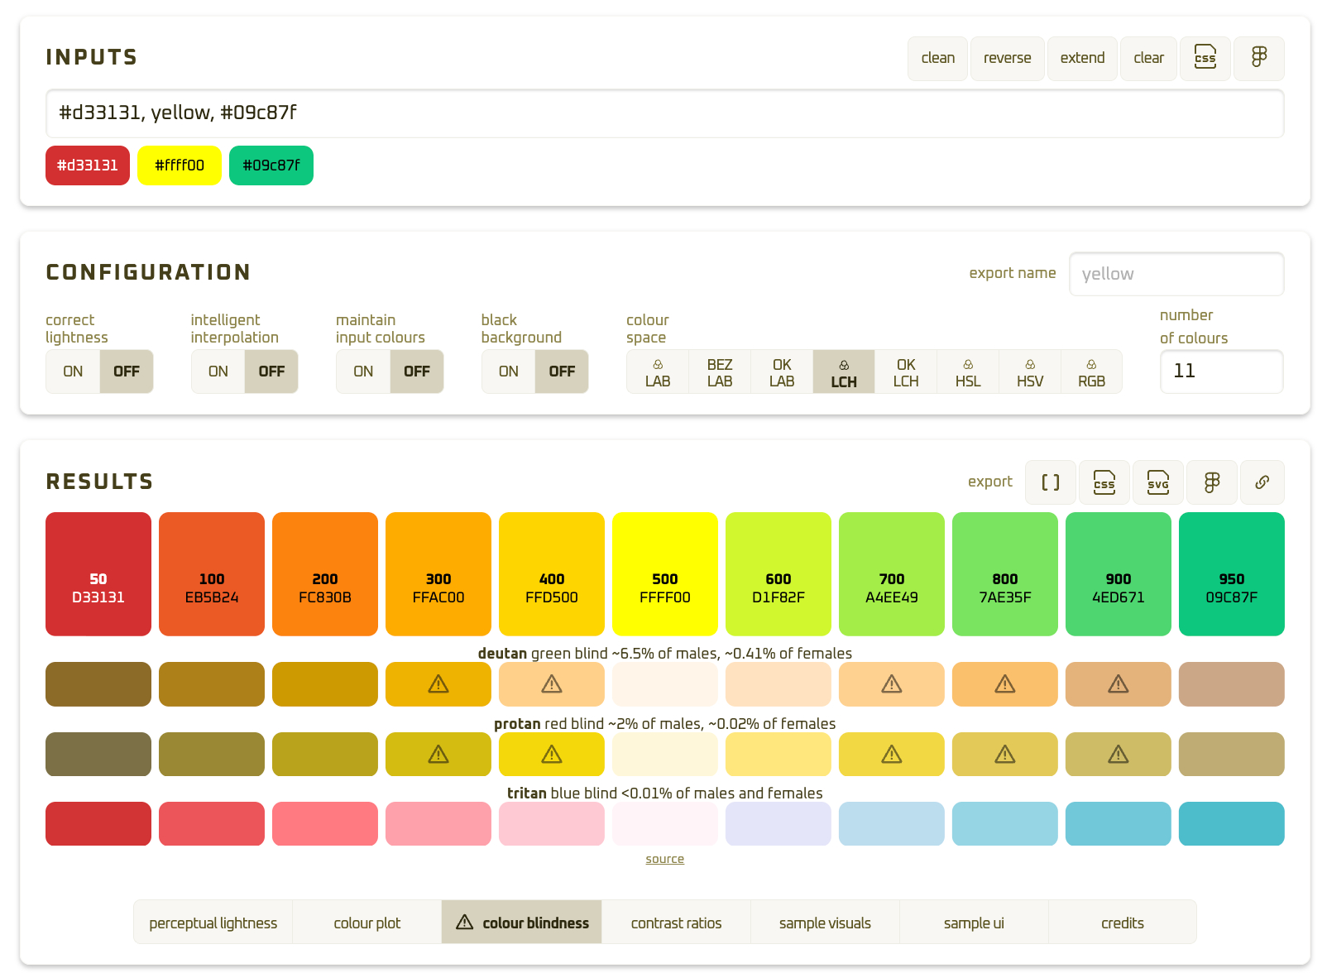Export results as JSON array brackets icon
Screen dimensions: 1327x978
click(1050, 482)
